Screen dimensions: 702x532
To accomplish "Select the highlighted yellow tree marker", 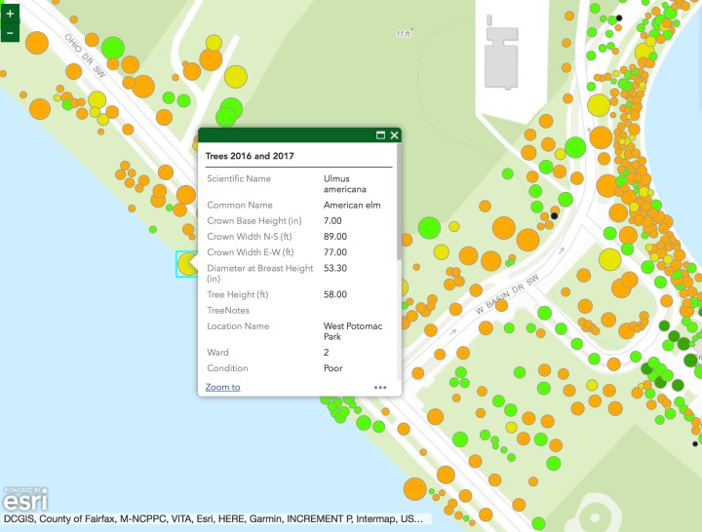I will pos(186,264).
